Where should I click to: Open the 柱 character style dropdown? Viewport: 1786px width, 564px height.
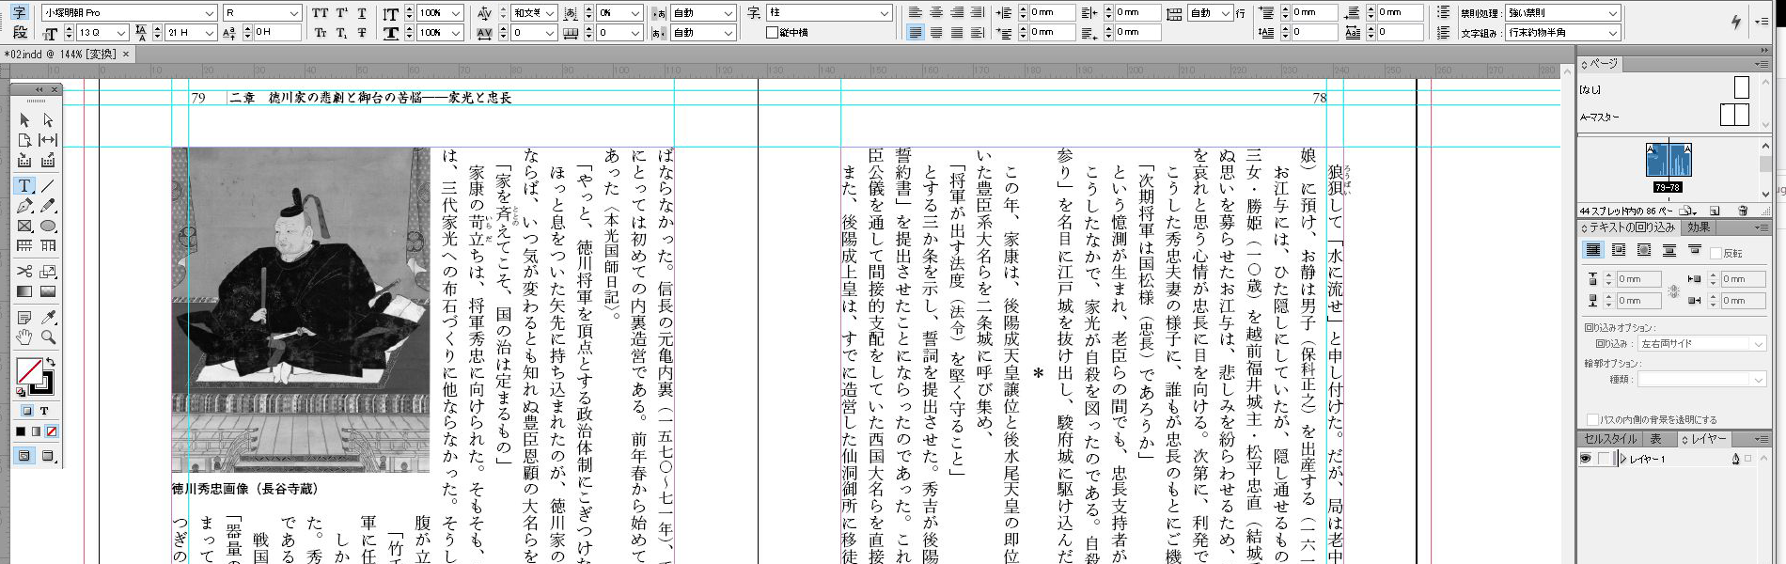point(885,13)
